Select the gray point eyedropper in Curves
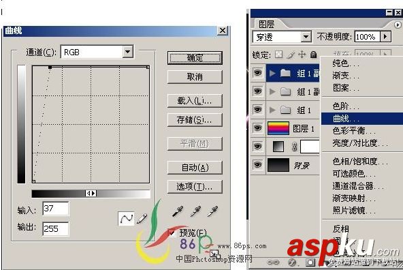Viewport: 403px width, 270px height. pos(196,211)
